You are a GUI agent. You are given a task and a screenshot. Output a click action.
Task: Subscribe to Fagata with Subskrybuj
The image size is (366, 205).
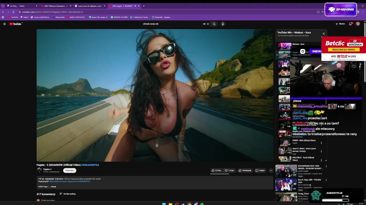click(69, 170)
